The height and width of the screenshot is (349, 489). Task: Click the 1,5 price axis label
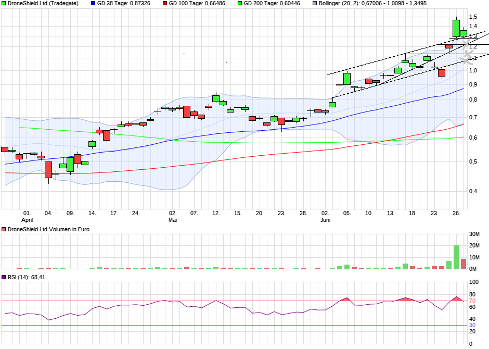[x=473, y=17]
